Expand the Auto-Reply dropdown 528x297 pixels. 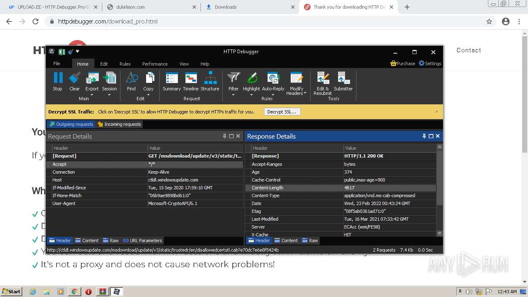tap(273, 94)
